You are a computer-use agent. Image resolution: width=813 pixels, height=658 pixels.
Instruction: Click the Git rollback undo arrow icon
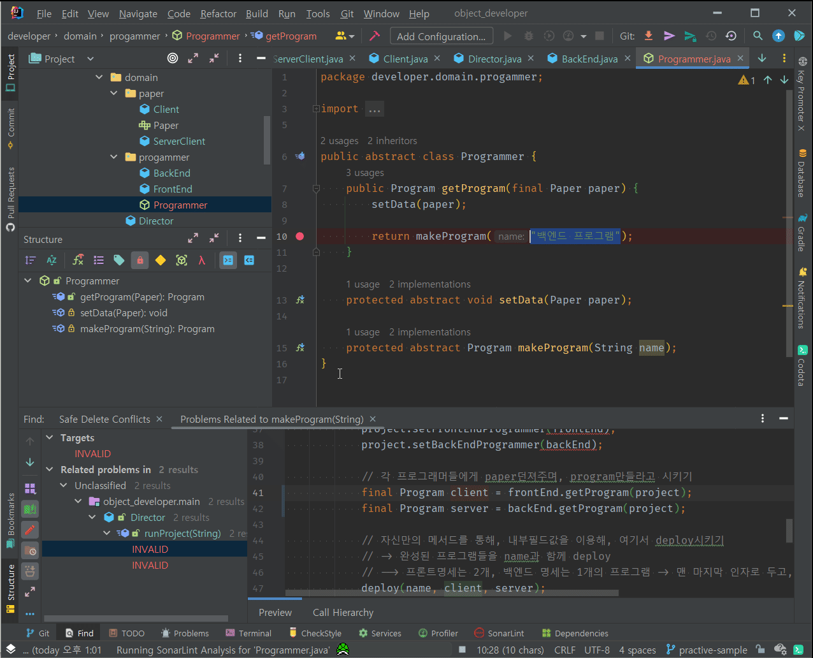point(731,36)
